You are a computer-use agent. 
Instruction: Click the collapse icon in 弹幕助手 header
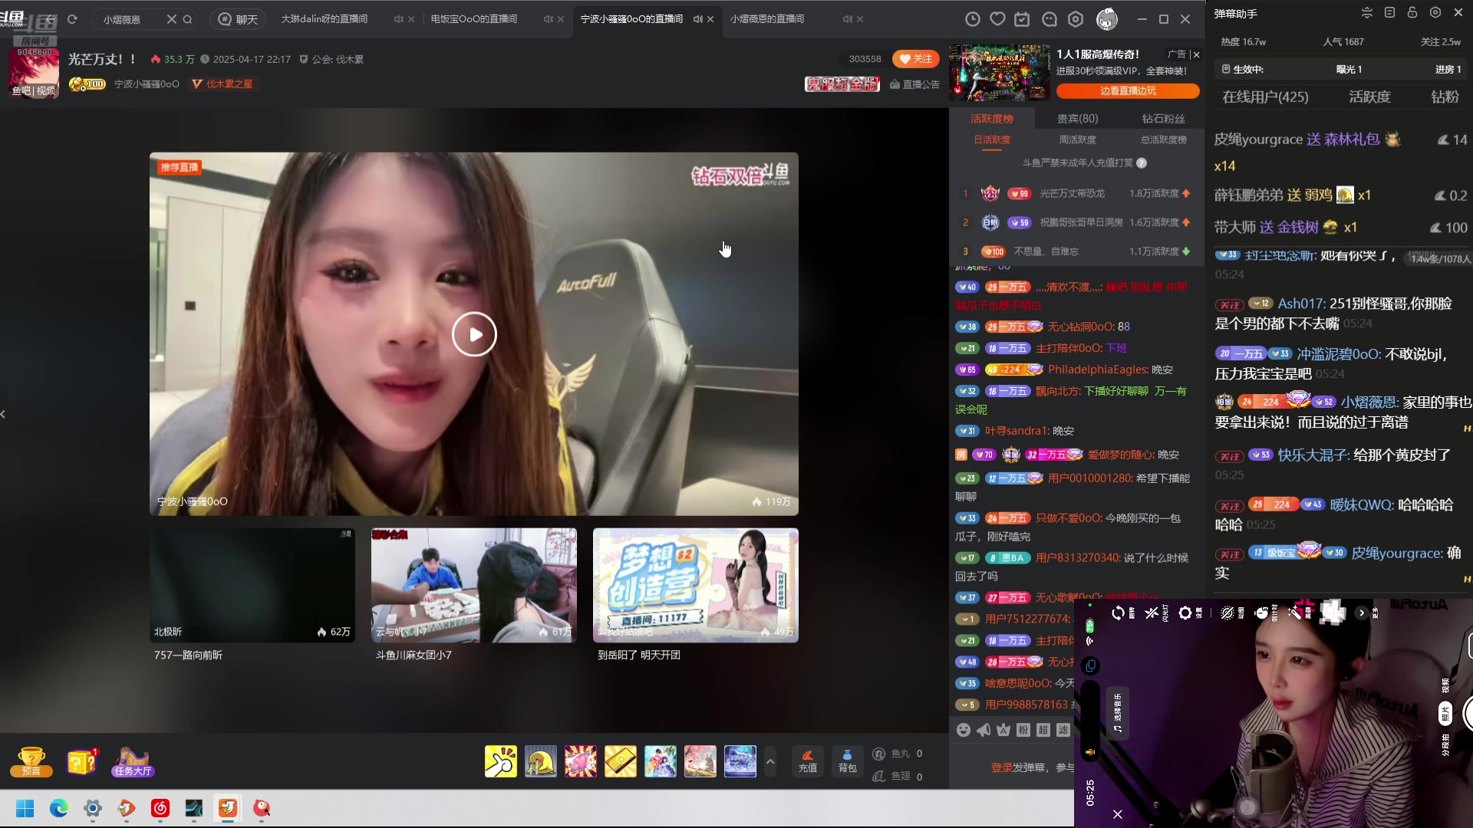click(1367, 13)
